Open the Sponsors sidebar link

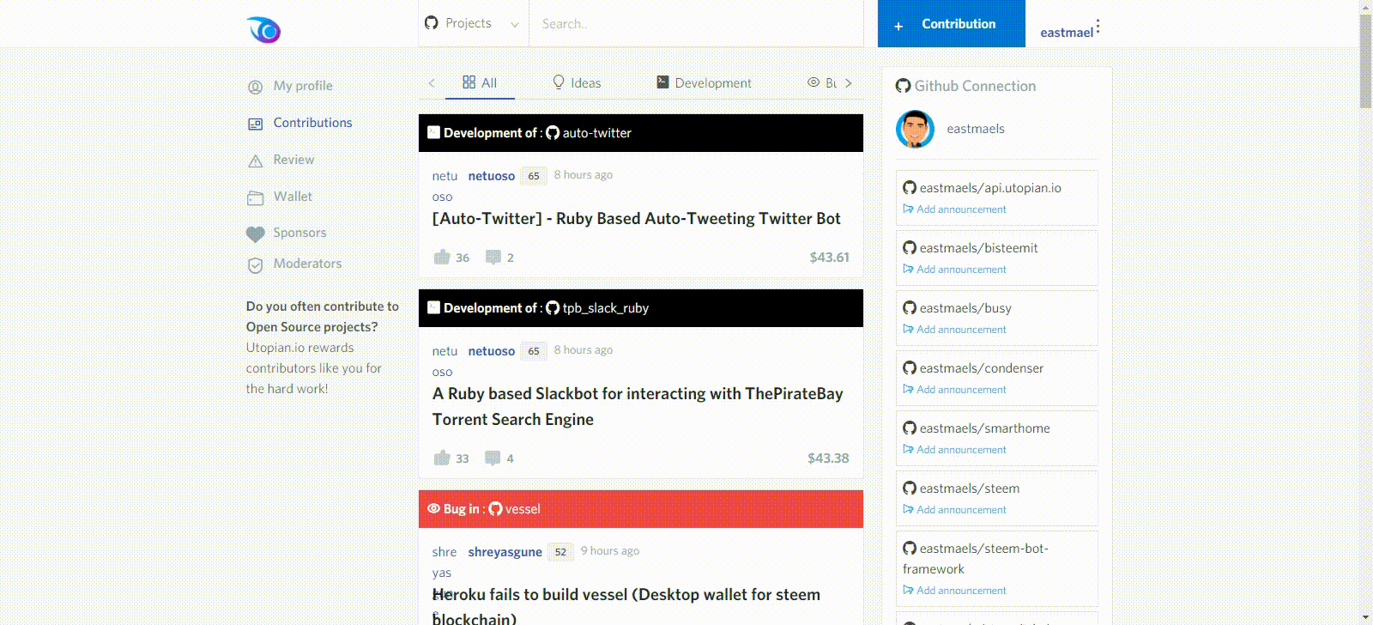(x=299, y=233)
